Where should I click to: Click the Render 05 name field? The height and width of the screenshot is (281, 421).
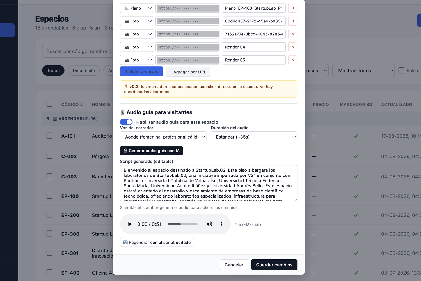[254, 60]
